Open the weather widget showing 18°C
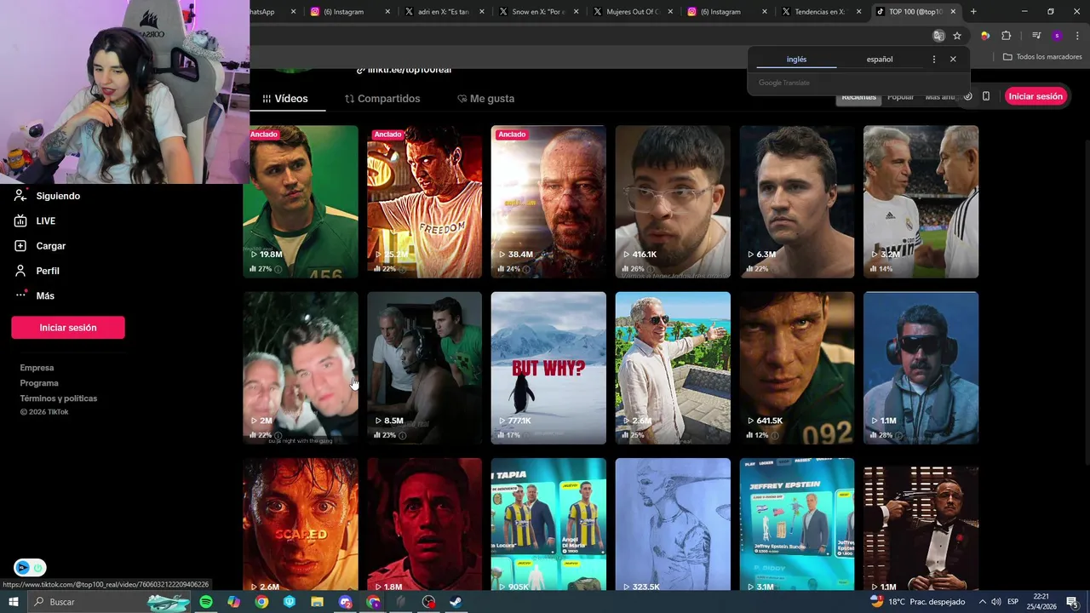Viewport: 1090px width, 613px height. [x=918, y=602]
